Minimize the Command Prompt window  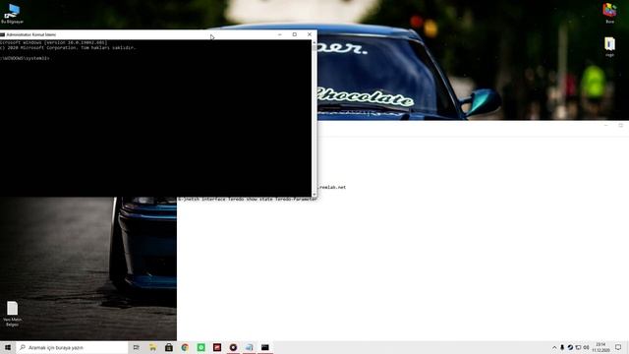(x=279, y=34)
